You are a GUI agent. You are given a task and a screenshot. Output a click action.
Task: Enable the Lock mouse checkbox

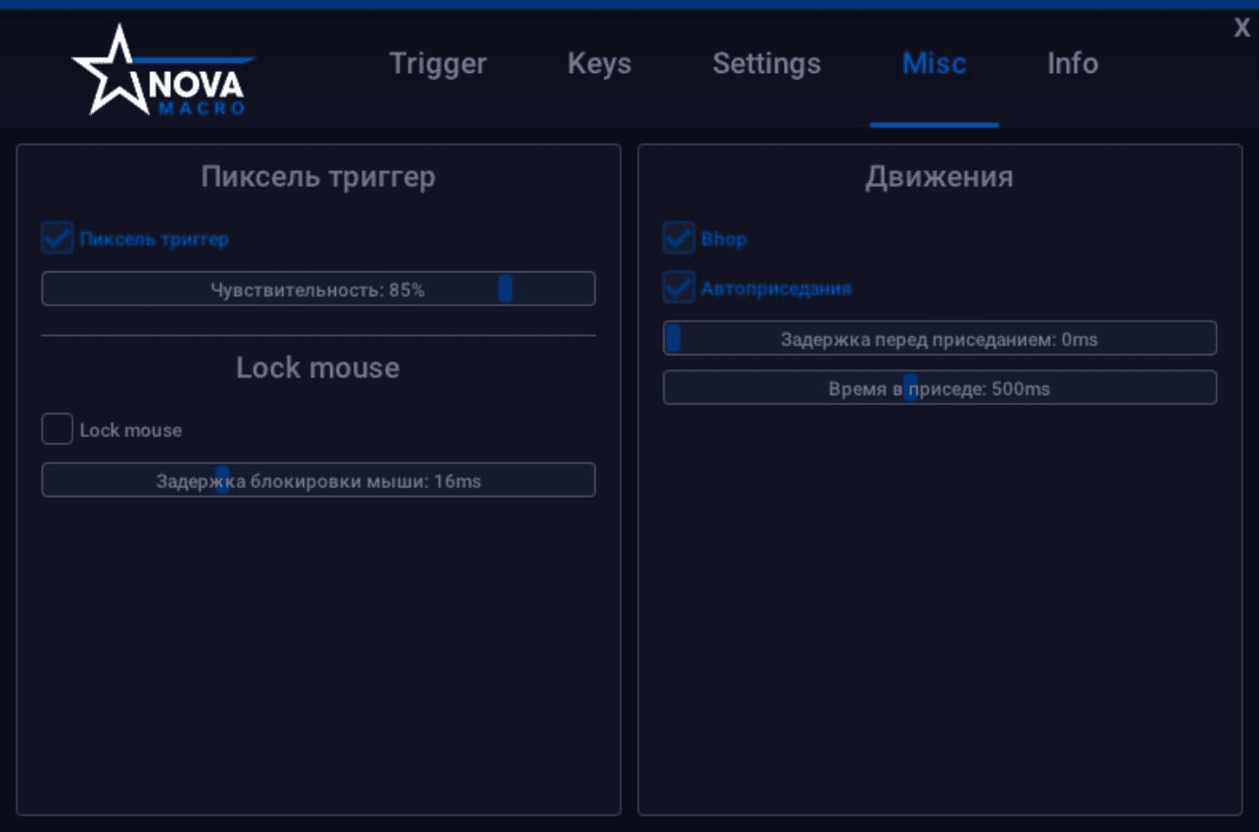point(57,429)
